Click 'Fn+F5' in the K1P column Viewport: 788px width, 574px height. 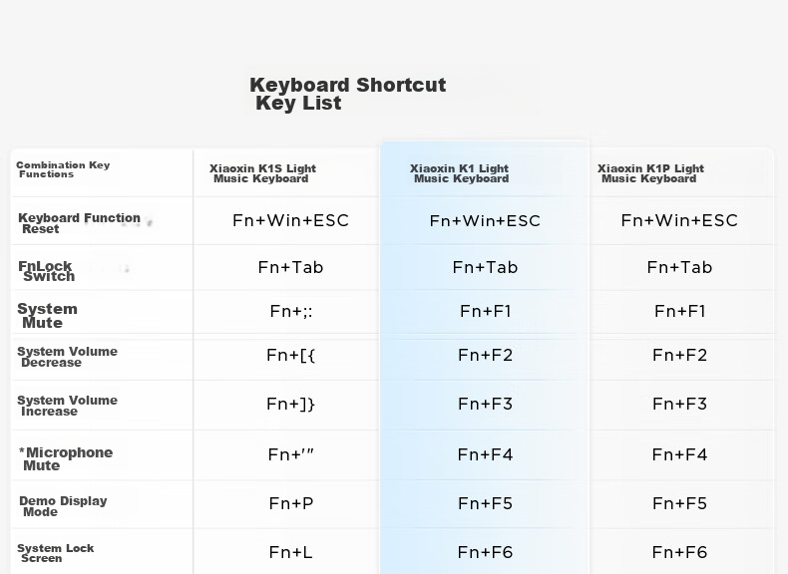tap(679, 503)
